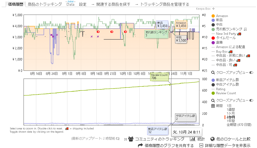Screen dimensions: 257x148
Task: Switch the upper クローズアップビュー toggle
Action: (x=251, y=73)
